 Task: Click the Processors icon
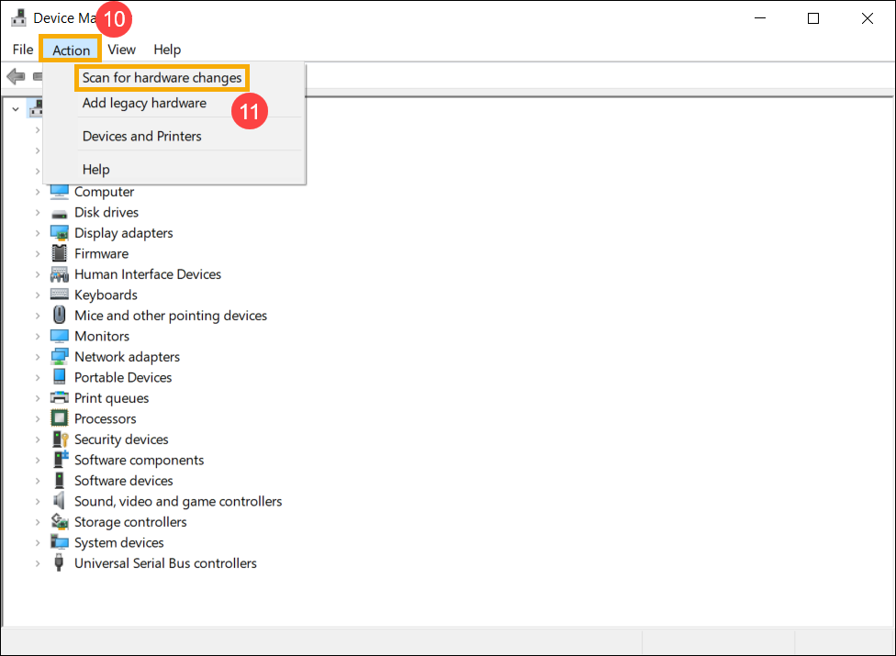tap(60, 418)
